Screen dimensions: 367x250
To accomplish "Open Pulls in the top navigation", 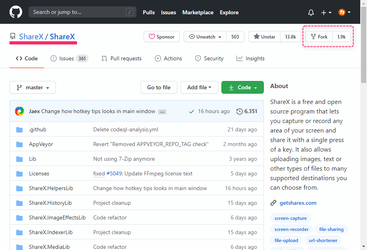I will (149, 12).
